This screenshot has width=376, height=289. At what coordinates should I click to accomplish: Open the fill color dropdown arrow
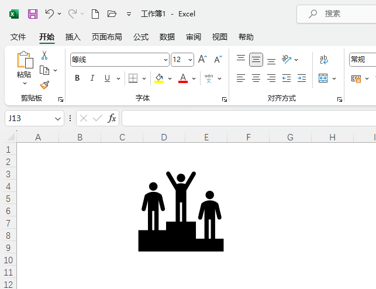pos(170,78)
